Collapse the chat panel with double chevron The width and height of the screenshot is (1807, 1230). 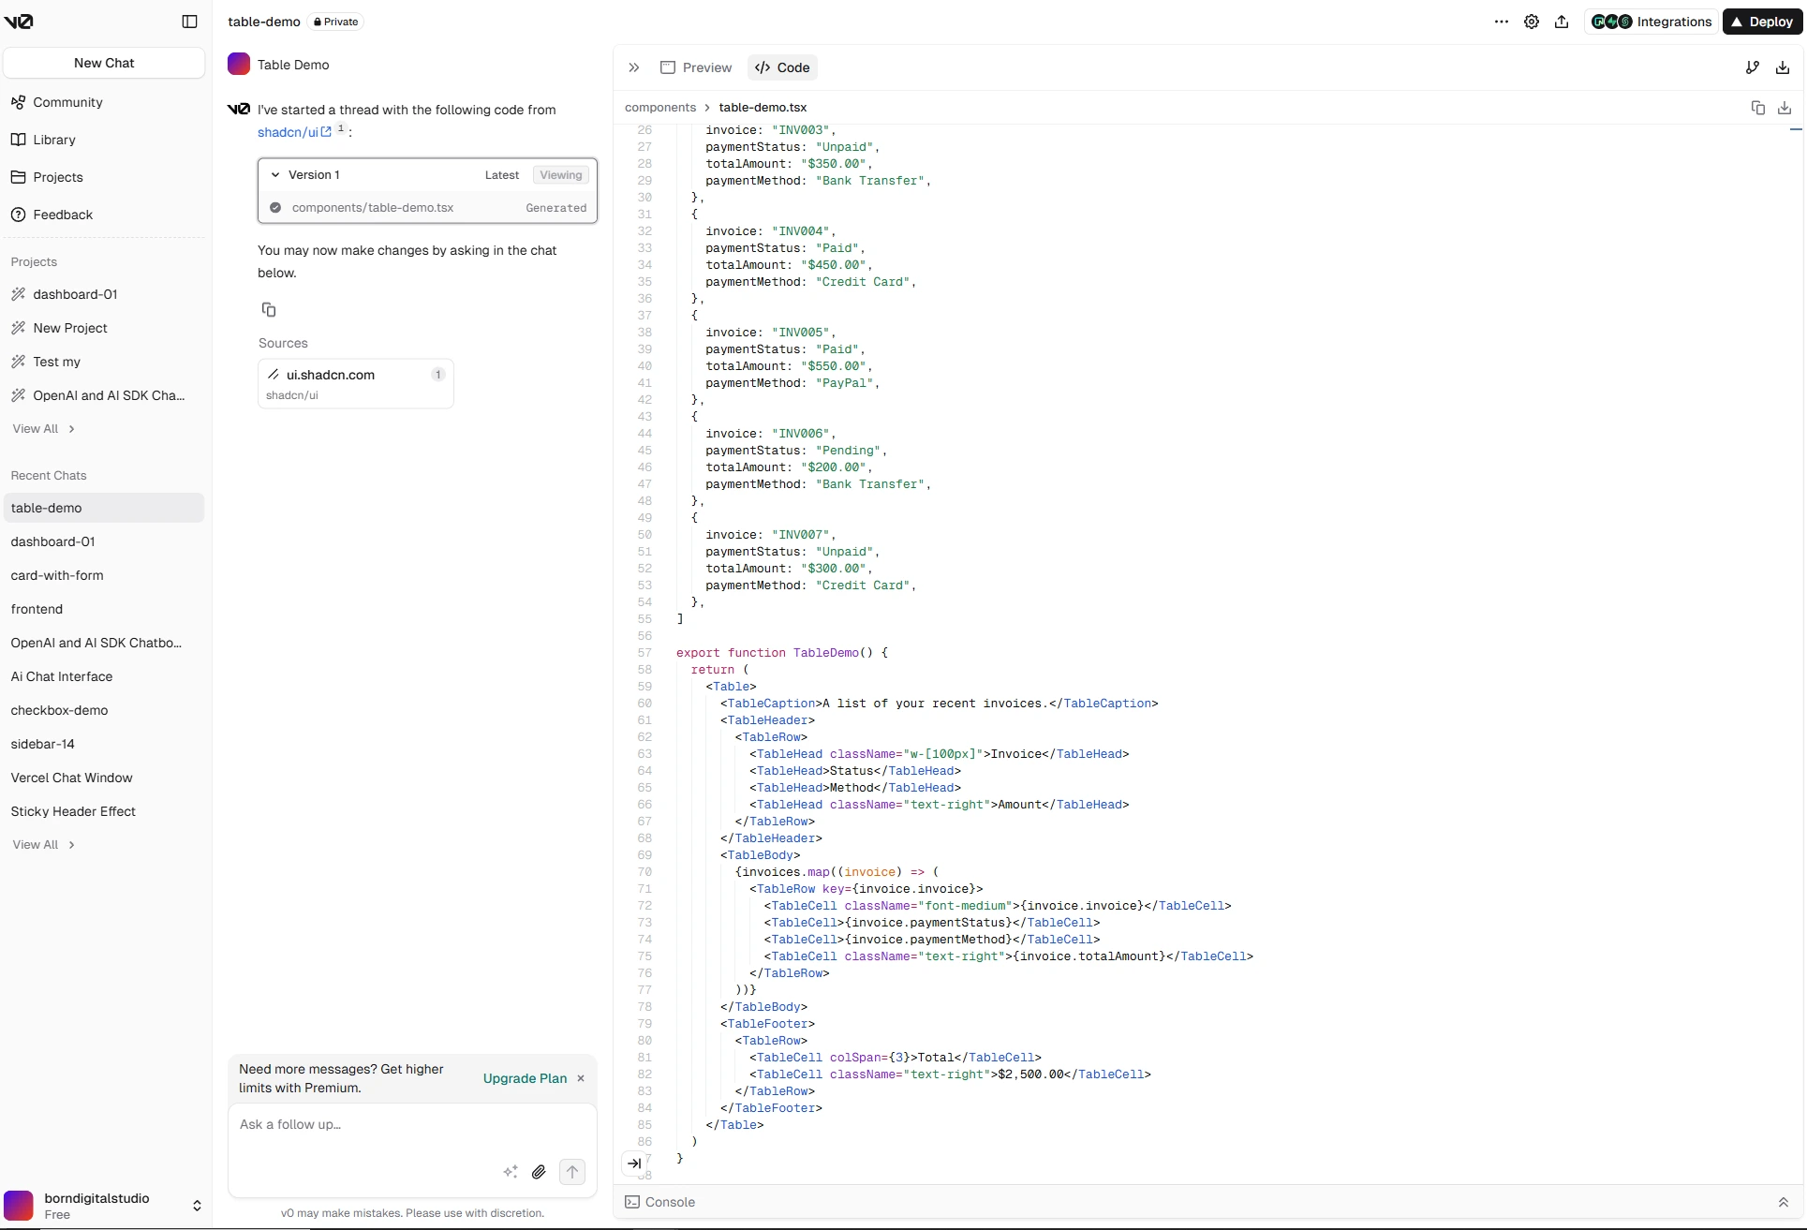pyautogui.click(x=634, y=67)
